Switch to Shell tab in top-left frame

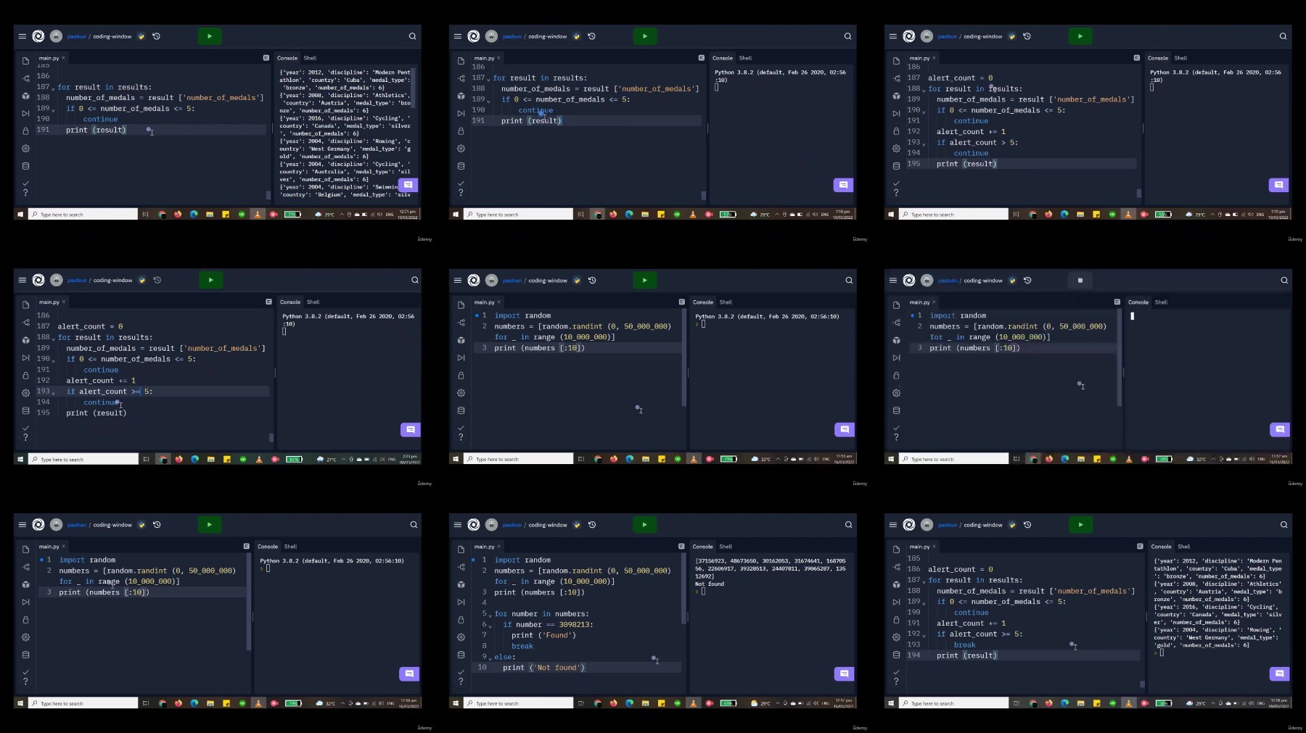(310, 57)
